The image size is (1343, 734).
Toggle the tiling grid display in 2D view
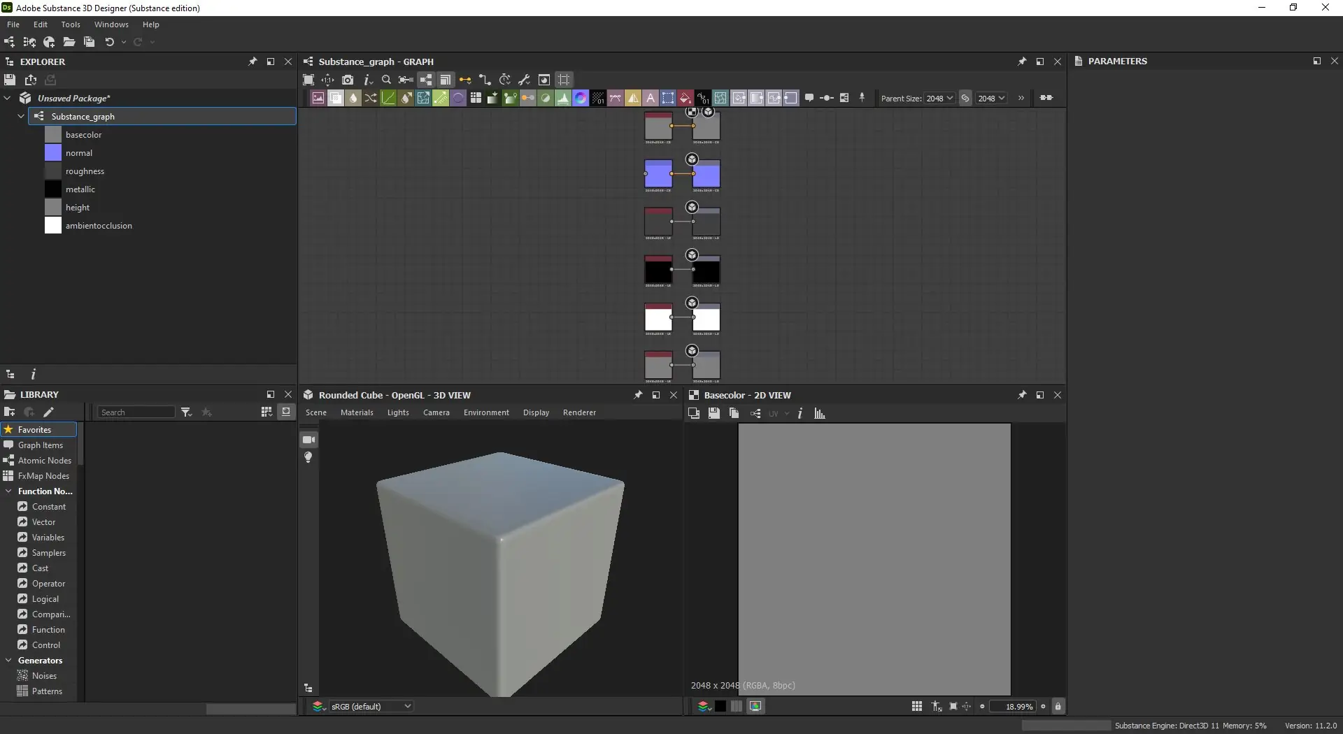pyautogui.click(x=917, y=707)
